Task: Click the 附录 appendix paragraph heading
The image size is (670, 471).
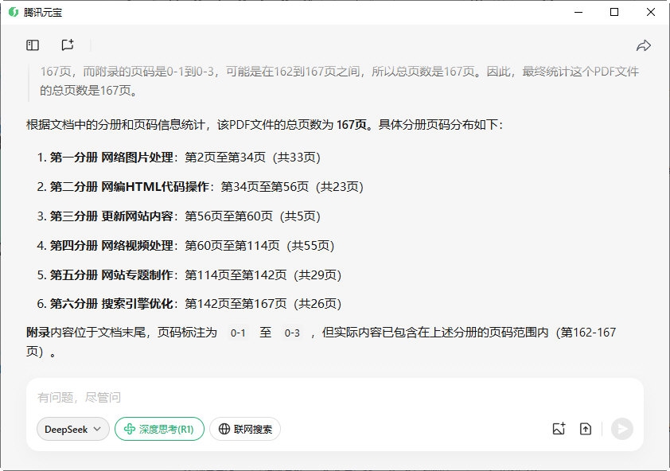Action: click(38, 333)
